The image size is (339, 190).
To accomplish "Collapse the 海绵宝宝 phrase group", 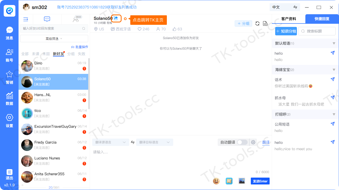I will [334, 70].
